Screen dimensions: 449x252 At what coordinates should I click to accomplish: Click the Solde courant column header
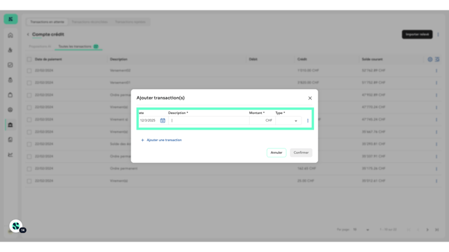coord(372,59)
